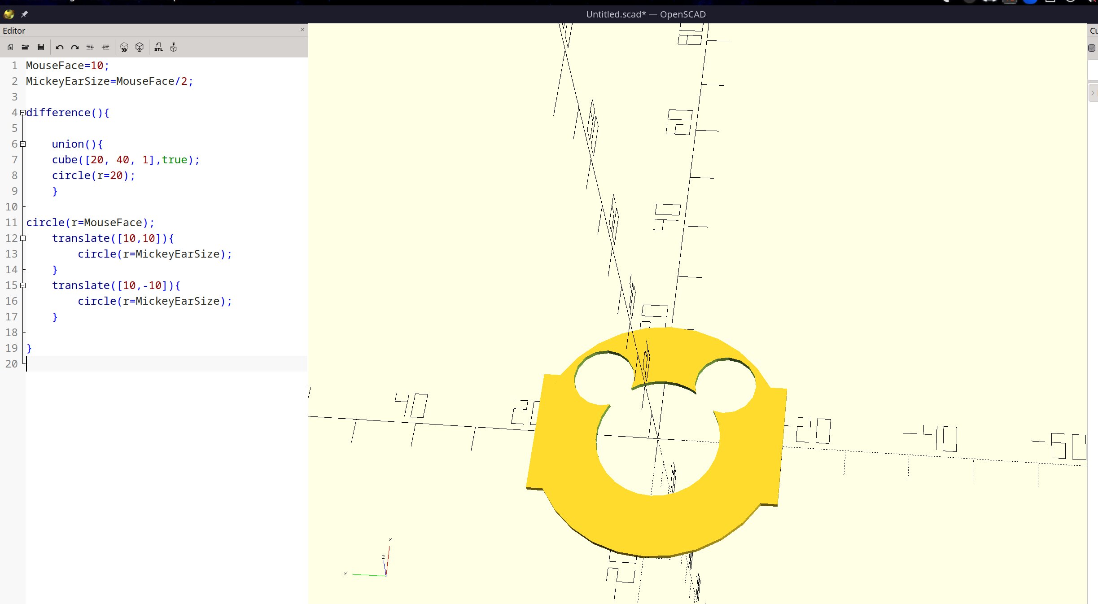Image resolution: width=1098 pixels, height=604 pixels.
Task: Click the 'cube([20, 40, 1],true);' line
Action: coord(126,160)
